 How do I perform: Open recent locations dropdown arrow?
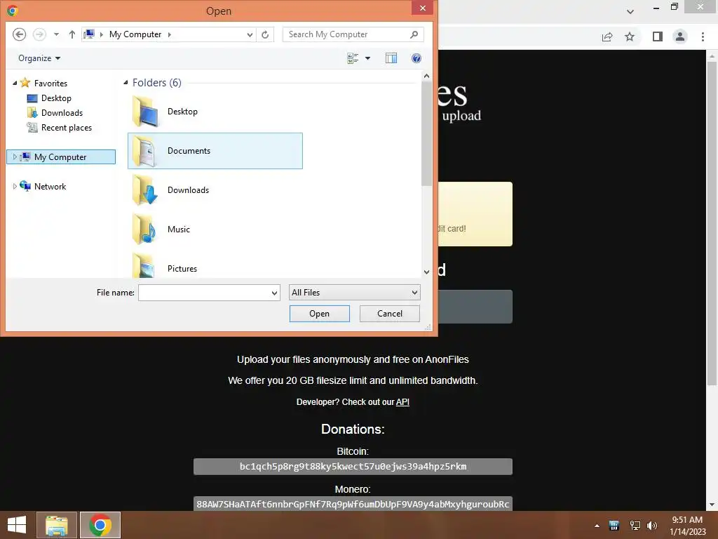(56, 34)
